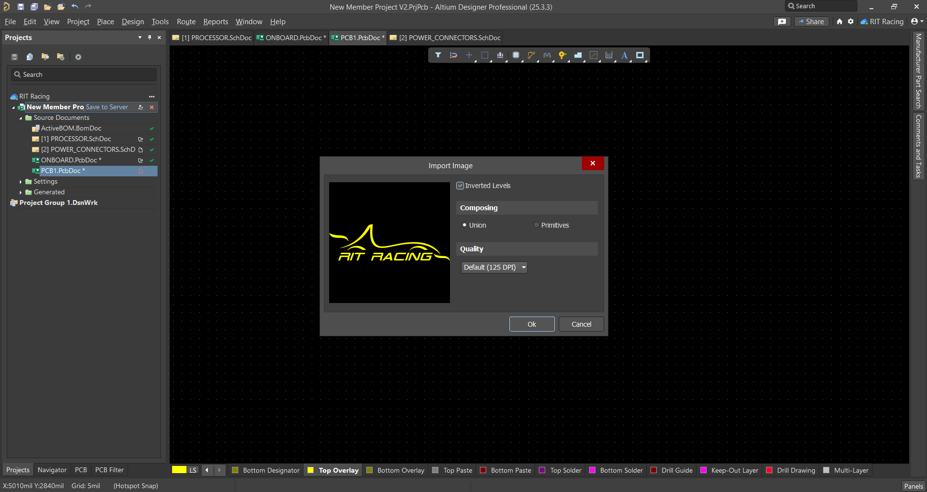
Task: Click the Panels button
Action: click(x=913, y=486)
